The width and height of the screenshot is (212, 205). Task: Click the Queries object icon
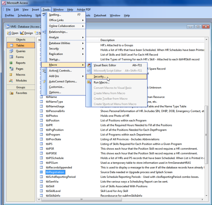(11, 51)
